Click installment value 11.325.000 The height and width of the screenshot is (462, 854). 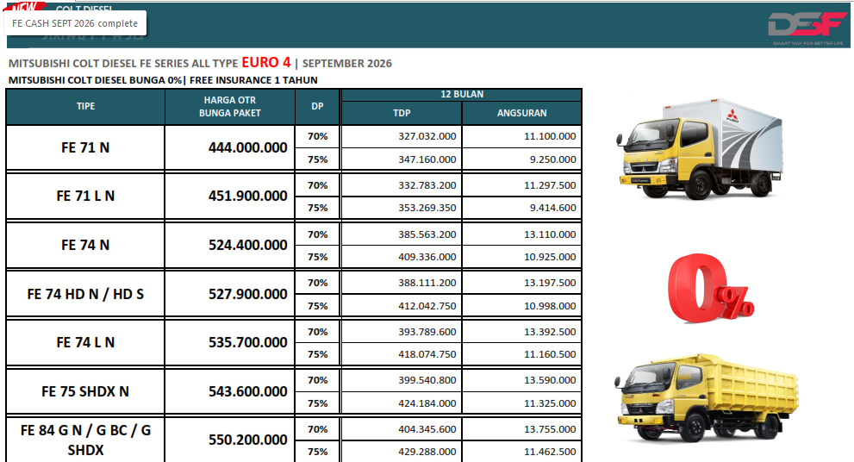[x=550, y=403]
